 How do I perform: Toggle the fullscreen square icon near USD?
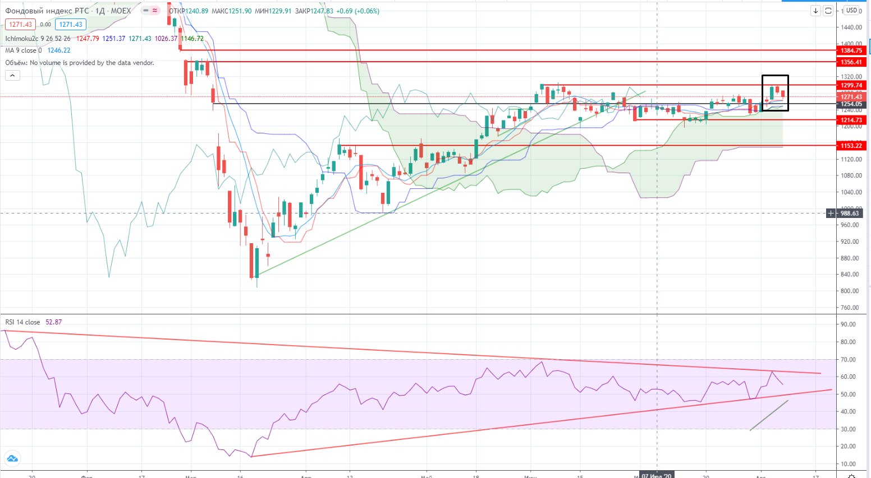pos(828,11)
